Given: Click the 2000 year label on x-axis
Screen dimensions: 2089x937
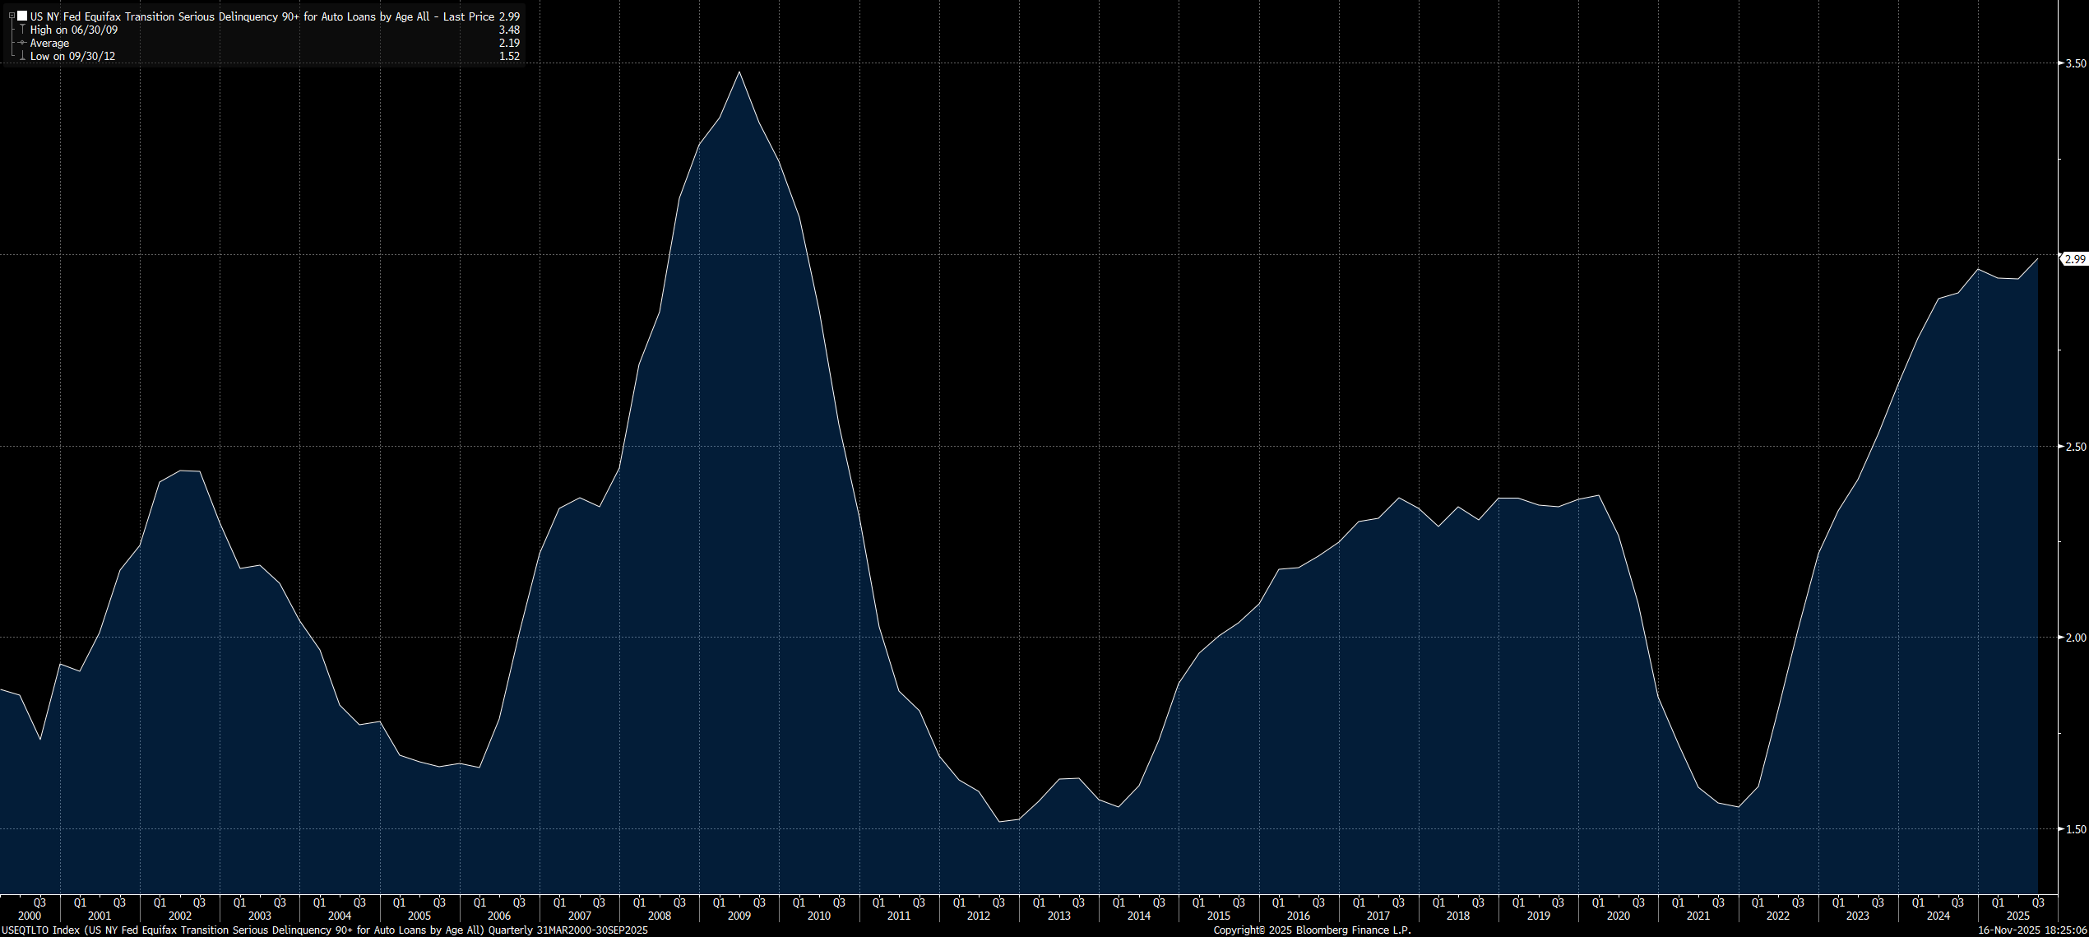Looking at the screenshot, I should coord(29,916).
